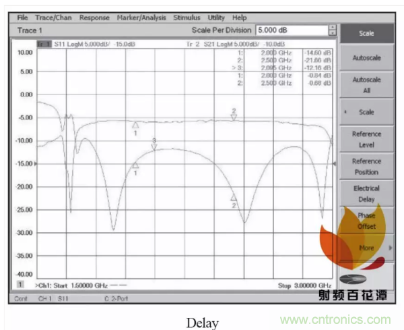Click marker 1 triangle on lower S11 trace

click(x=135, y=165)
